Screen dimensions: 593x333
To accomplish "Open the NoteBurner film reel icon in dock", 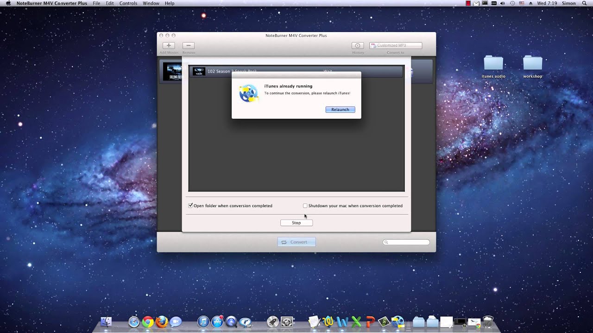I will 398,322.
